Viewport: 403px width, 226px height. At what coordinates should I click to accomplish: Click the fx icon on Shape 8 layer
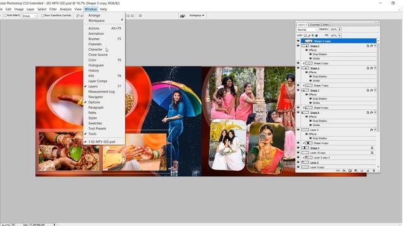point(372,112)
